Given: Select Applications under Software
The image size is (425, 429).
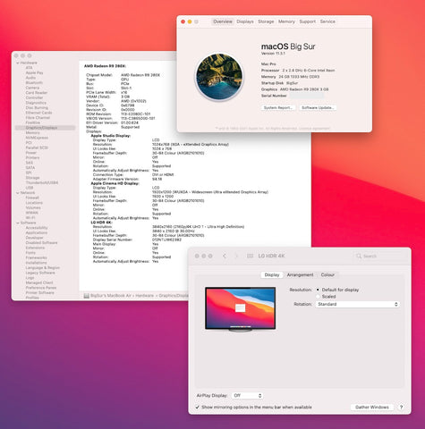Looking at the screenshot, I should coord(37,232).
